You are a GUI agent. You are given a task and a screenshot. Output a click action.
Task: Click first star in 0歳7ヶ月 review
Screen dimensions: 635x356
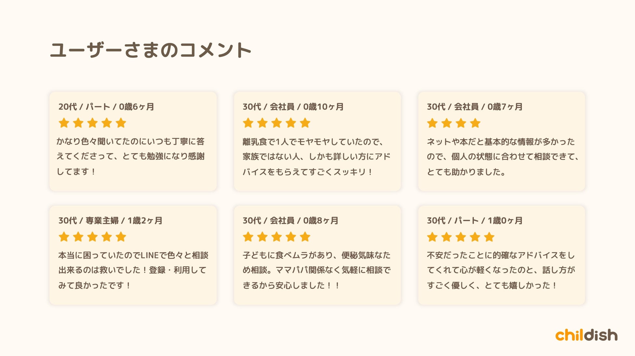[432, 123]
